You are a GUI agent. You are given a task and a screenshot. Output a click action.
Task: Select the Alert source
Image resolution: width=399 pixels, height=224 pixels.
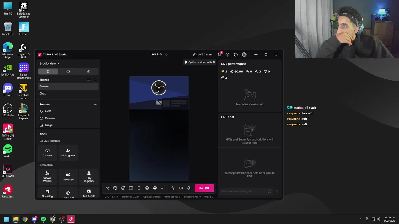tap(68, 111)
